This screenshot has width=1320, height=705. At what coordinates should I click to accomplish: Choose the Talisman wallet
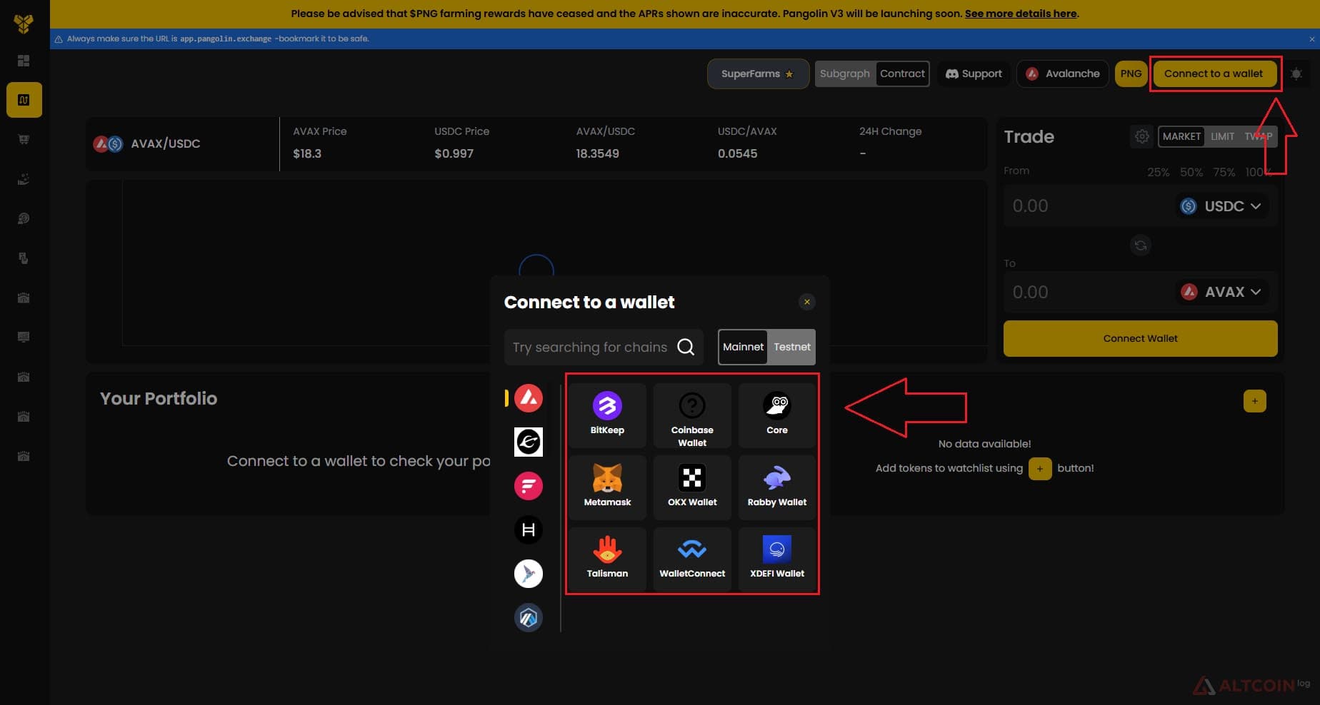pyautogui.click(x=607, y=559)
